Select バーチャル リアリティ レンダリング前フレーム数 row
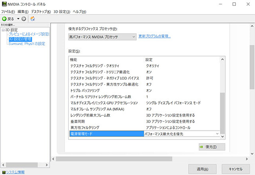Image resolution: width=255 pixels, height=175 pixels. [x=144, y=97]
